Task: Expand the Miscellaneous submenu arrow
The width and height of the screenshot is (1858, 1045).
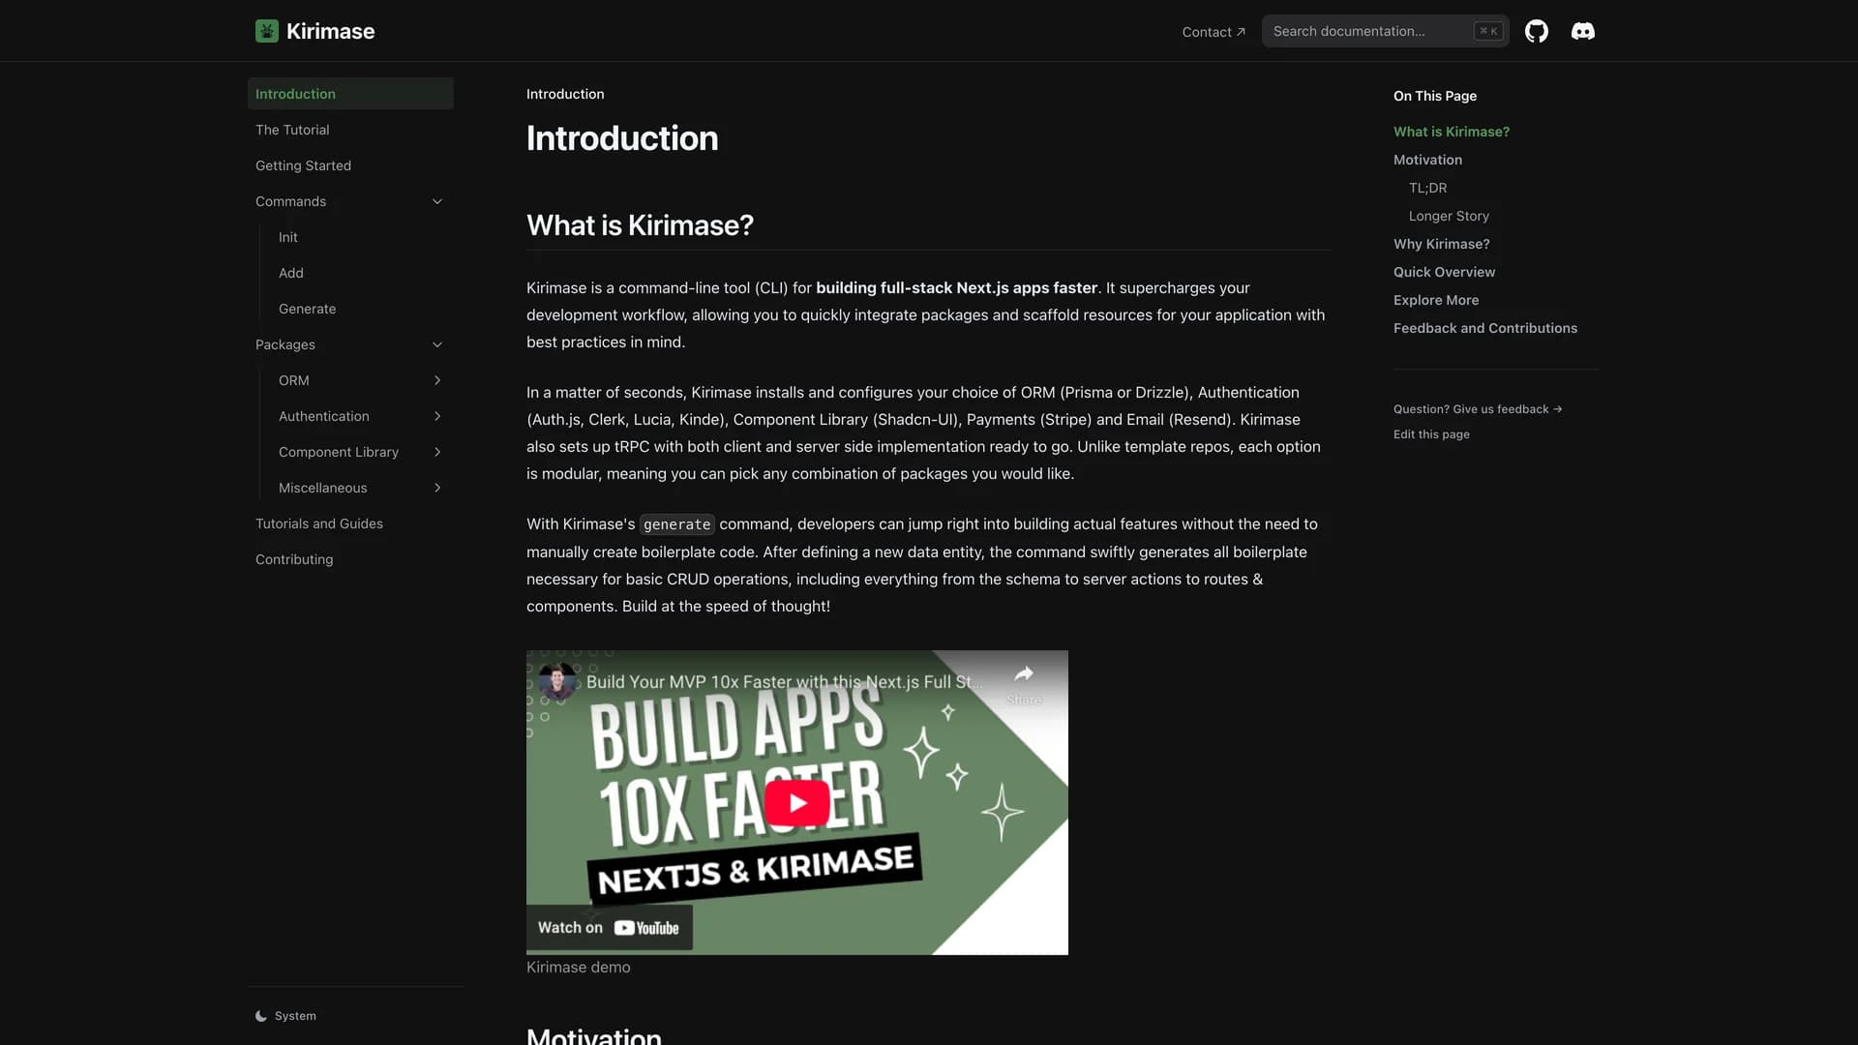Action: (437, 488)
